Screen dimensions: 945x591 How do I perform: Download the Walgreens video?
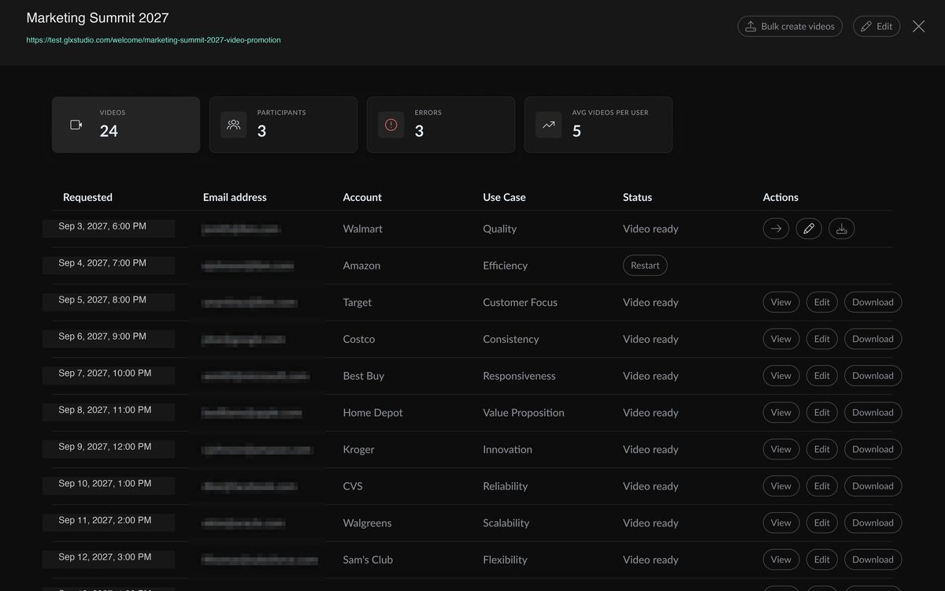point(873,522)
